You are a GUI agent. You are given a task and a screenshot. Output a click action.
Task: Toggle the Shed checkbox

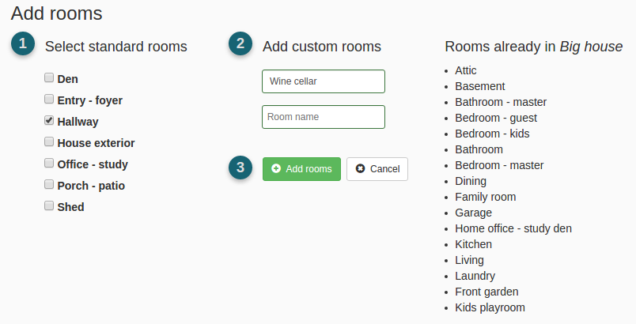coord(49,205)
